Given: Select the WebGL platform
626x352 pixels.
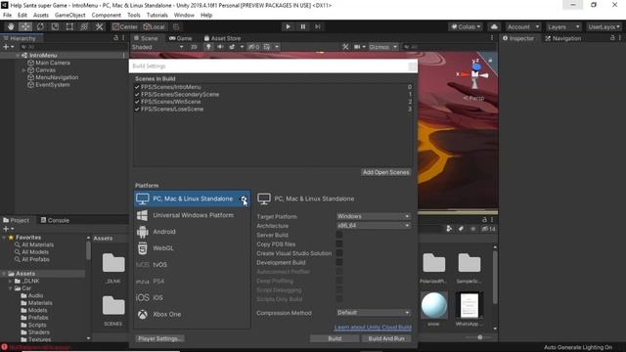Looking at the screenshot, I should click(192, 248).
